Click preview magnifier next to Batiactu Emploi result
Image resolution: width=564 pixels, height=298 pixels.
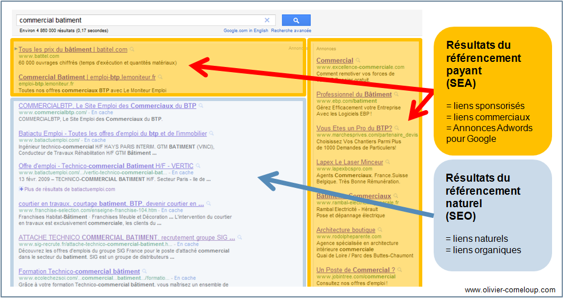(212, 134)
